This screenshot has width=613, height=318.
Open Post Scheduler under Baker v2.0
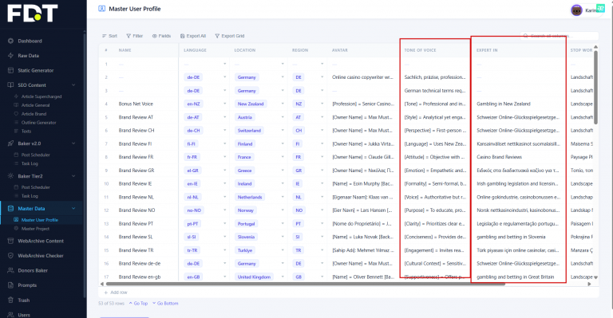coord(36,155)
